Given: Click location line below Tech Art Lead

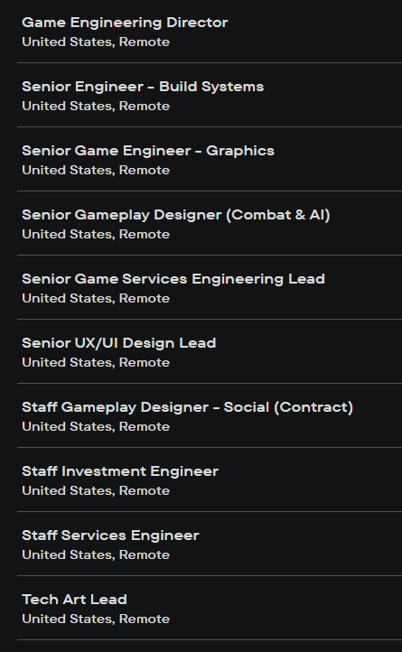Looking at the screenshot, I should (x=96, y=619).
